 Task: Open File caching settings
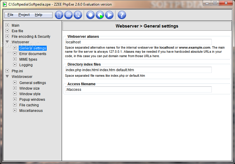29,105
